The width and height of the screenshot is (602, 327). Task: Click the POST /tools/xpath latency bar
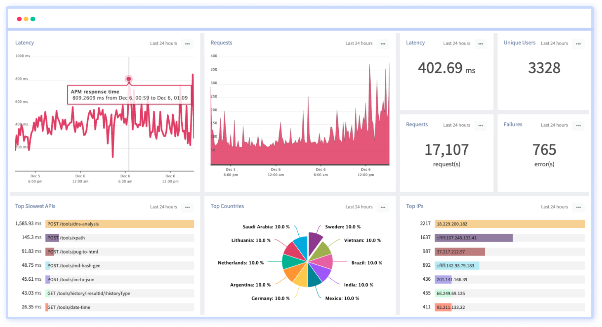[x=120, y=237]
